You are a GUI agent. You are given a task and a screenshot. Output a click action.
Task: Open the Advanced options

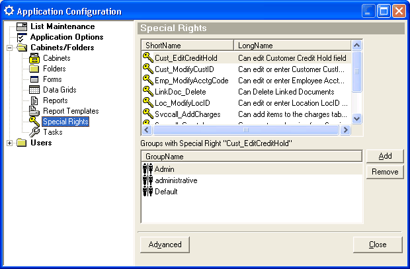(165, 245)
